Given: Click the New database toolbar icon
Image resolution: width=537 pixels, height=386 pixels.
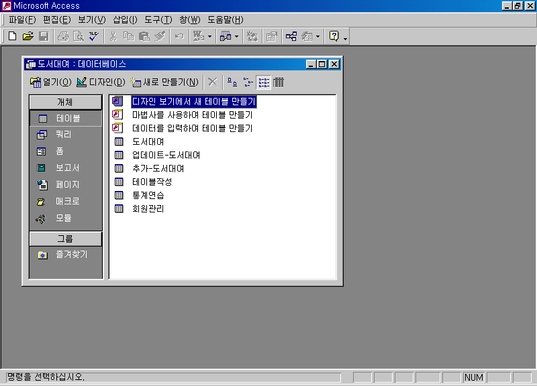Looking at the screenshot, I should coord(12,36).
